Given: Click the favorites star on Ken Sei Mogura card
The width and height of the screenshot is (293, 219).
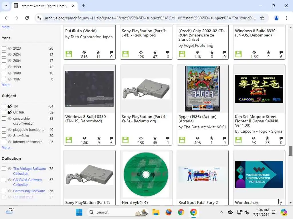Looking at the screenshot, I should tap(268, 138).
